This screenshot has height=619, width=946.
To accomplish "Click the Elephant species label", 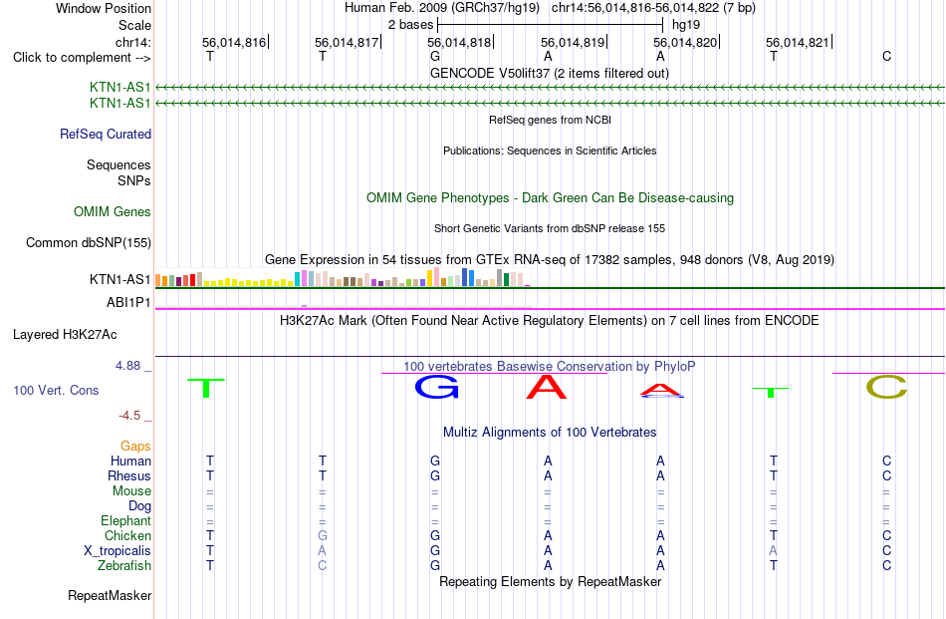I will [x=125, y=520].
